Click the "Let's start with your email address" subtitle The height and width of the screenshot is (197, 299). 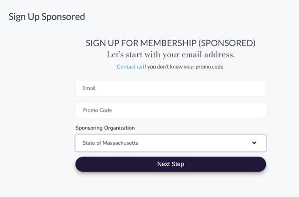[171, 55]
